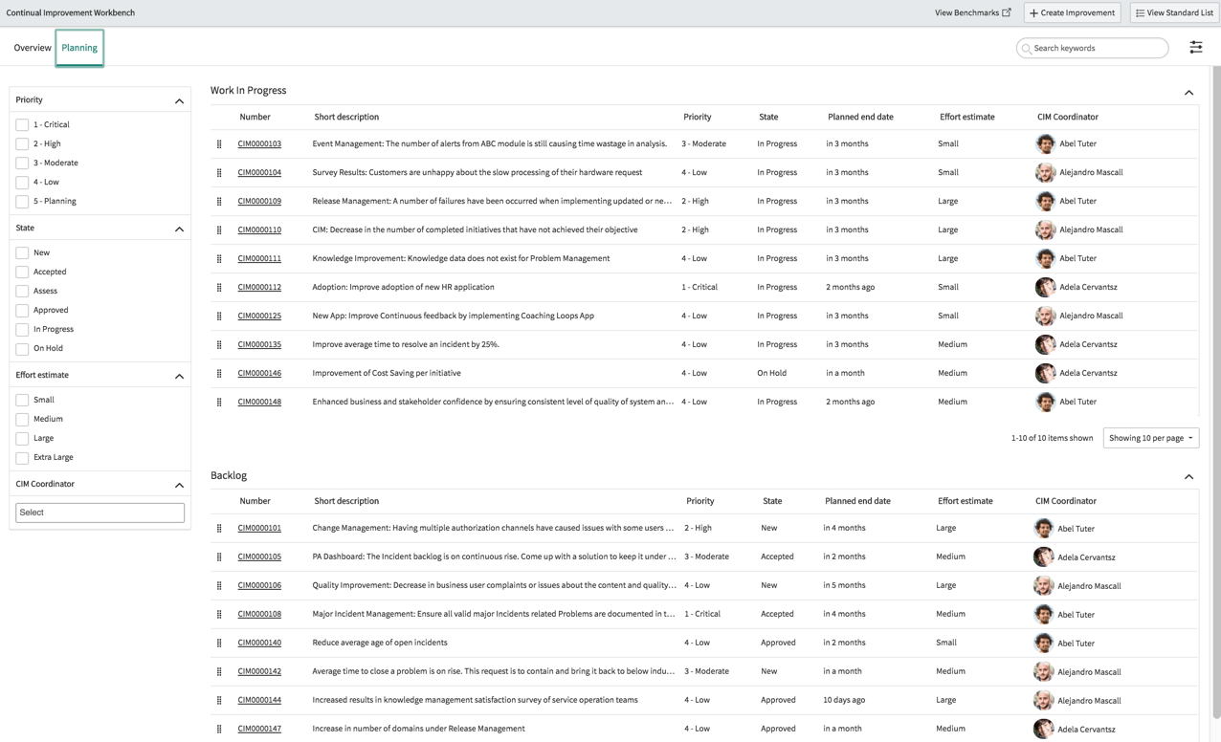Image resolution: width=1221 pixels, height=742 pixels.
Task: Switch to the Overview tab
Action: click(x=33, y=48)
